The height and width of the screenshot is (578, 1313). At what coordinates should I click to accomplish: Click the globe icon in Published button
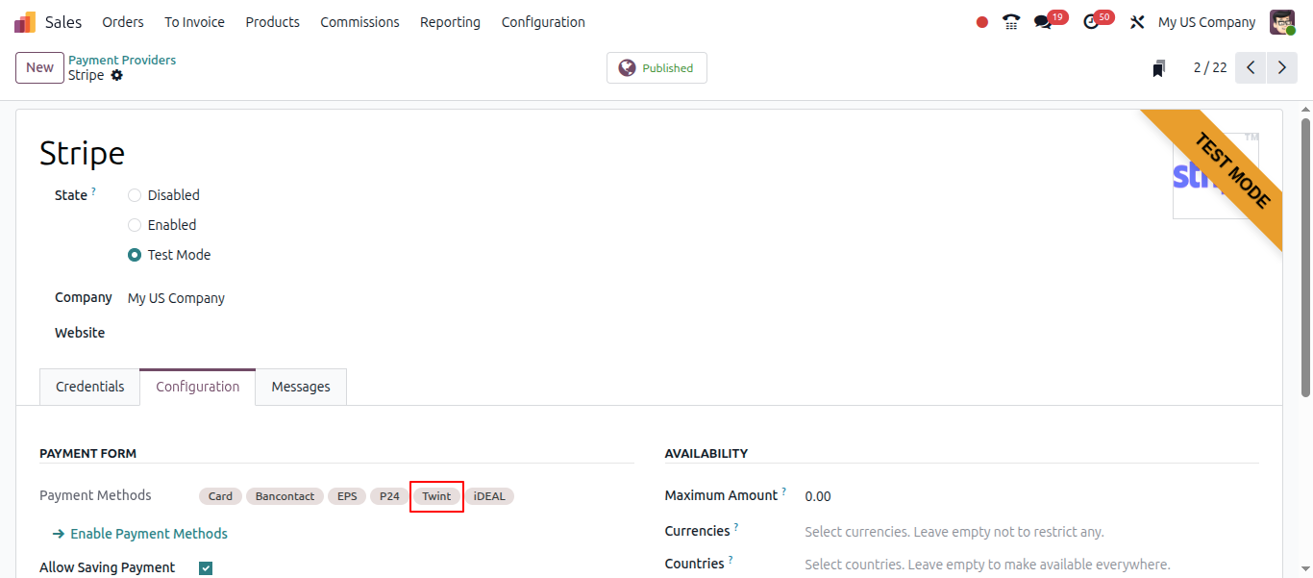coord(628,67)
